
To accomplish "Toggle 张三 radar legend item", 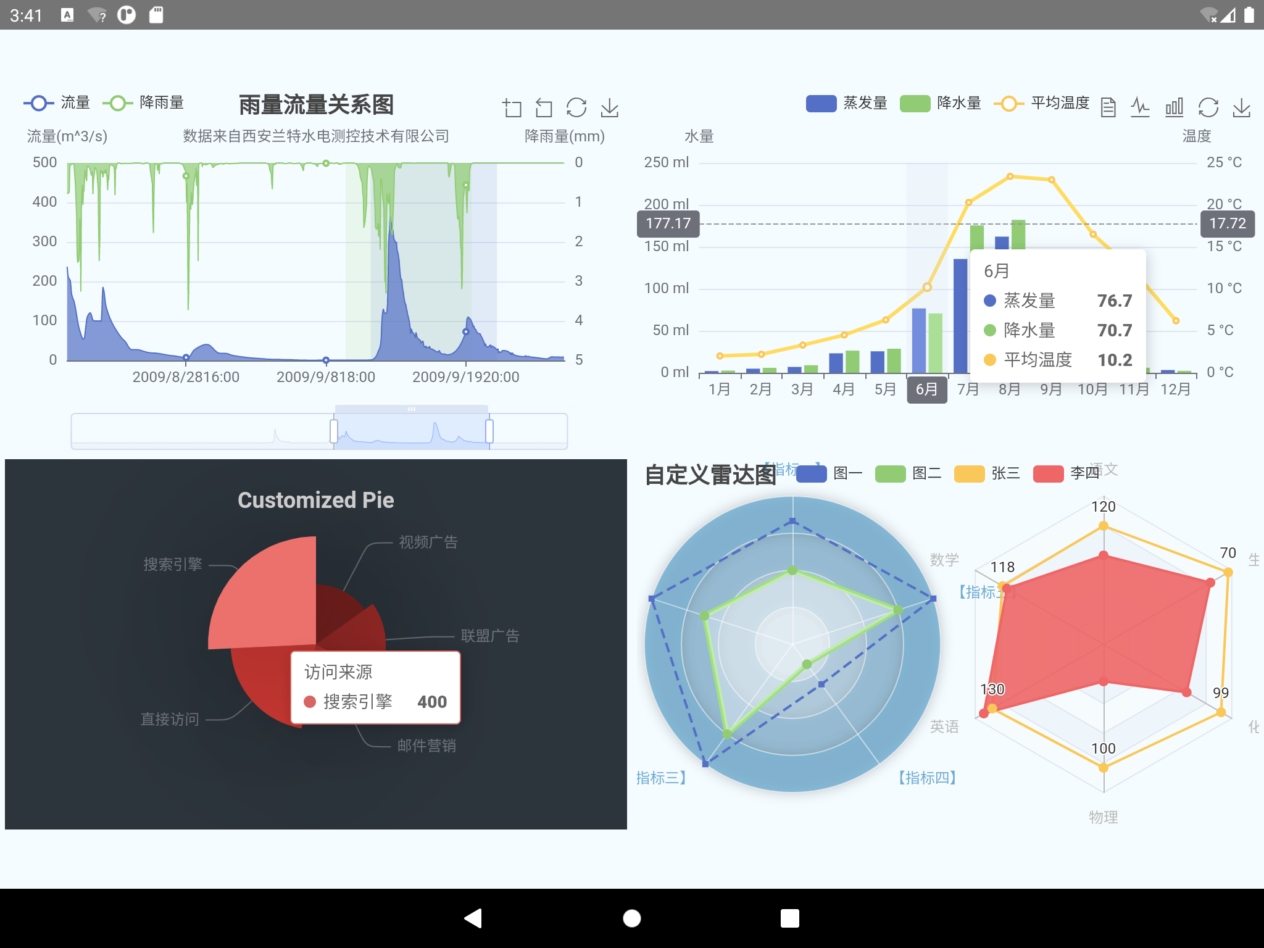I will pyautogui.click(x=987, y=473).
